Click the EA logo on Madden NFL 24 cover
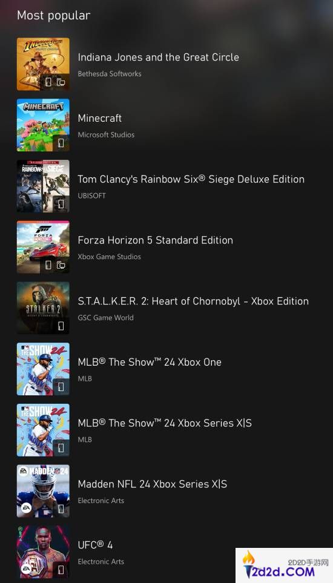 coord(26,507)
